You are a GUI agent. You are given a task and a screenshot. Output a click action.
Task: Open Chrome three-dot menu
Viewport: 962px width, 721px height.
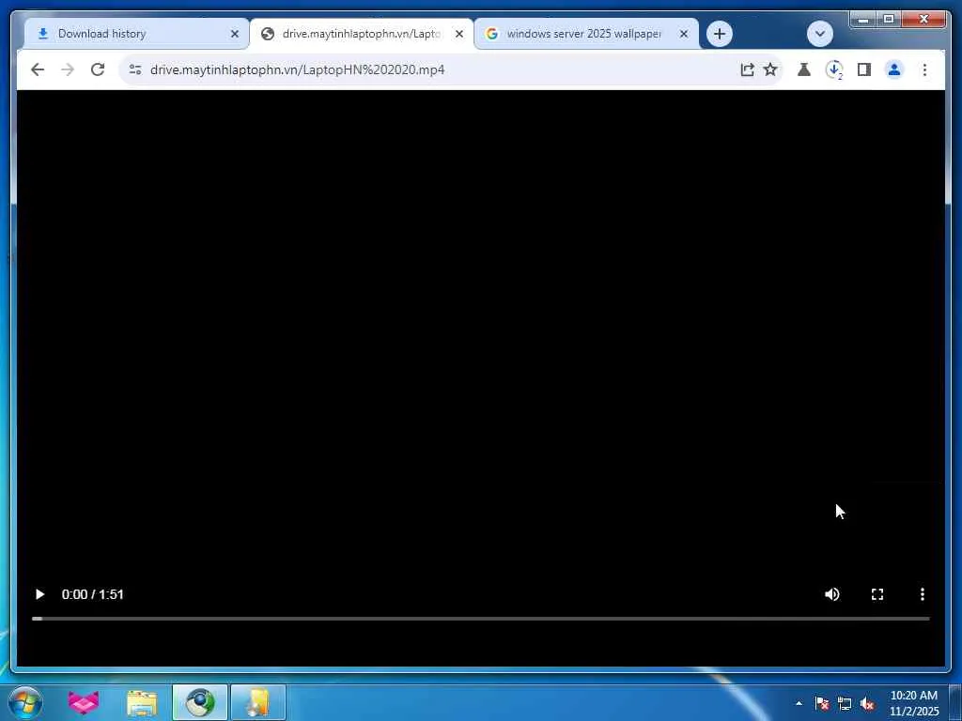(x=924, y=69)
